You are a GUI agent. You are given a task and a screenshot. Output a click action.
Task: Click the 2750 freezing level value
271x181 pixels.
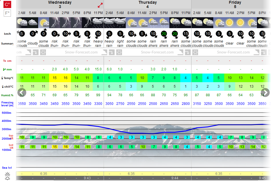[x=120, y=104]
